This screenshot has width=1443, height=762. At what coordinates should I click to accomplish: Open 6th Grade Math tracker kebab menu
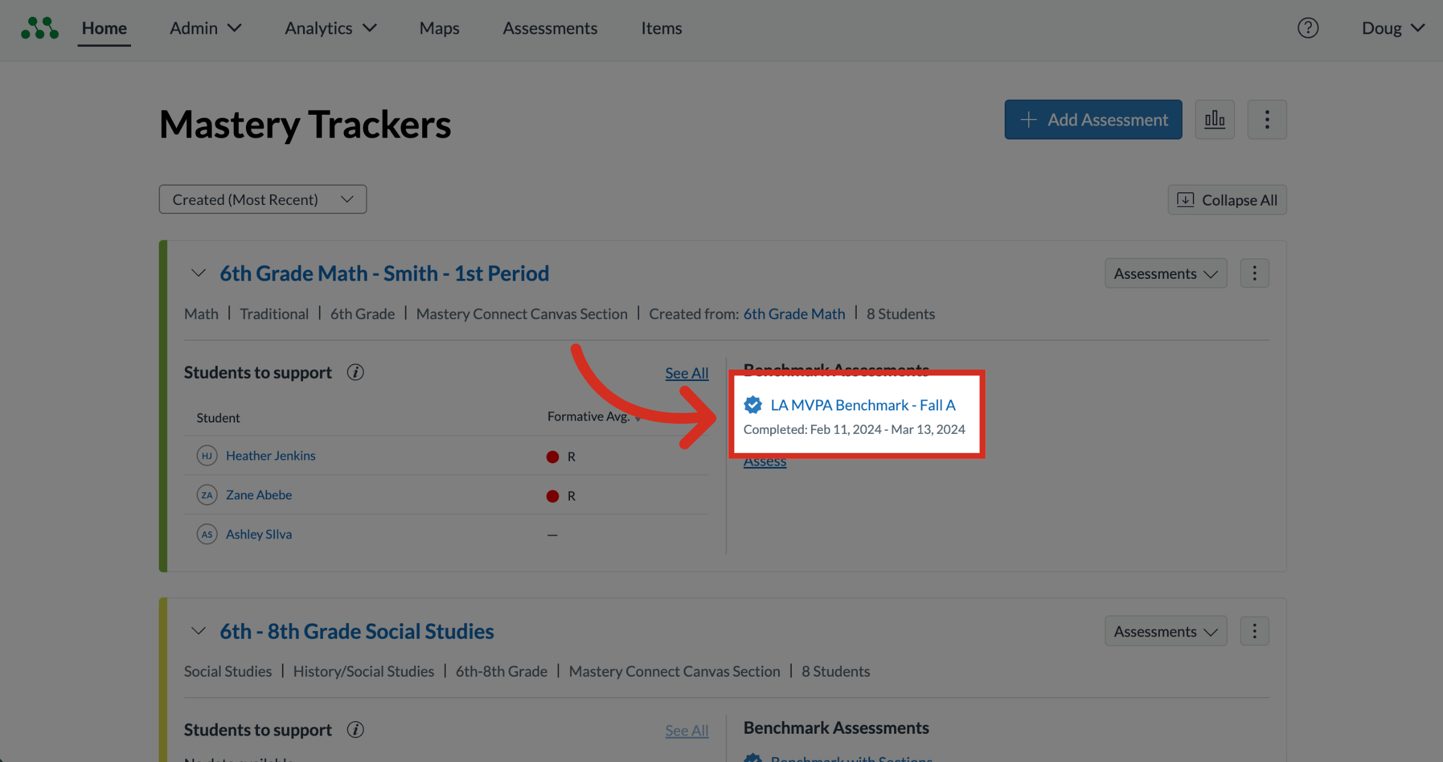[1254, 273]
